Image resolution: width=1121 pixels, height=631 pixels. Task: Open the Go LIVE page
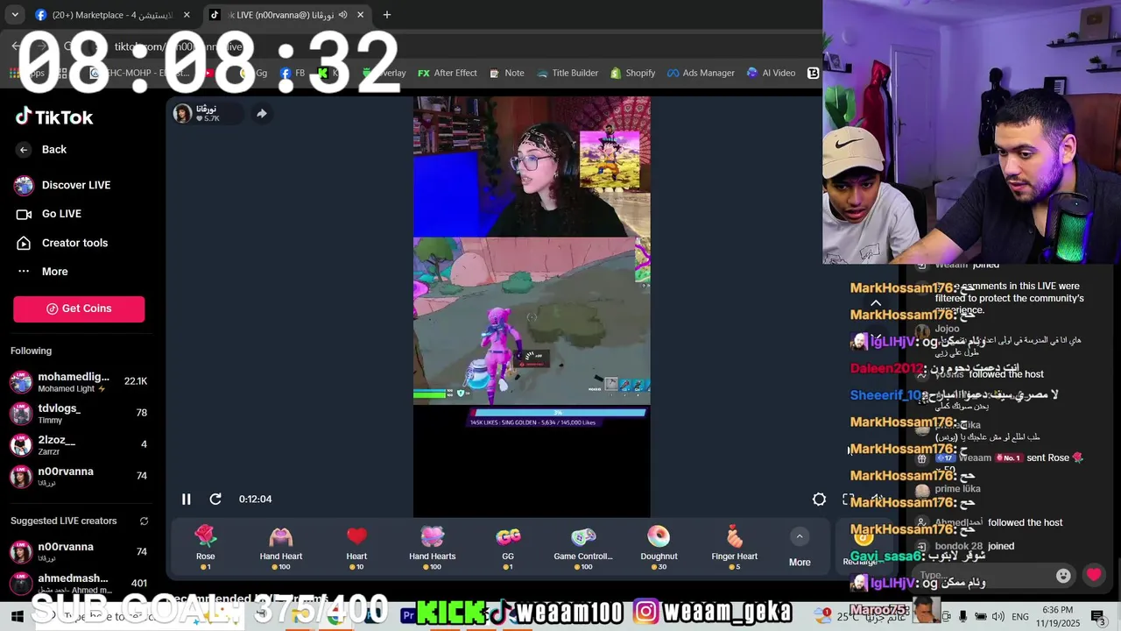pos(50,214)
